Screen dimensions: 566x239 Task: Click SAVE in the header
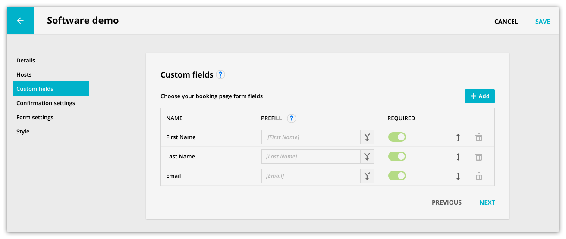pyautogui.click(x=543, y=22)
